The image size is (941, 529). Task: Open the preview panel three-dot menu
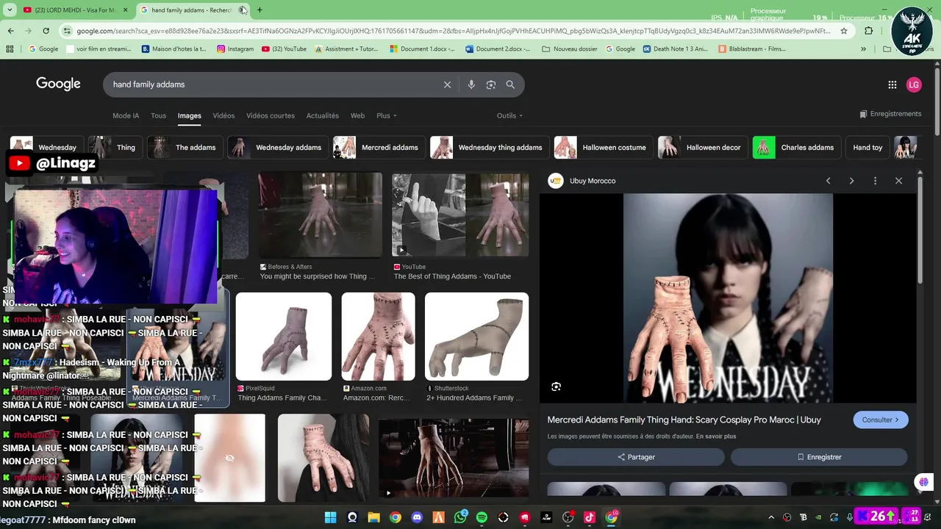[875, 181]
